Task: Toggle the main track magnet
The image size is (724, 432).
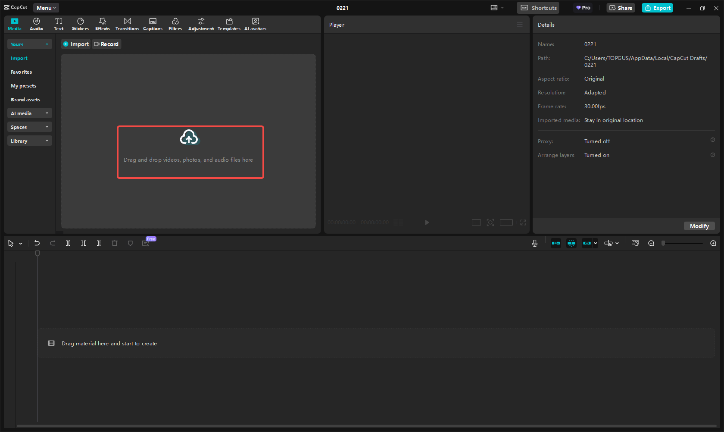Action: coord(556,243)
